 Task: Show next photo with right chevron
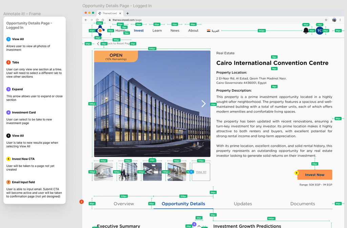tap(203, 104)
